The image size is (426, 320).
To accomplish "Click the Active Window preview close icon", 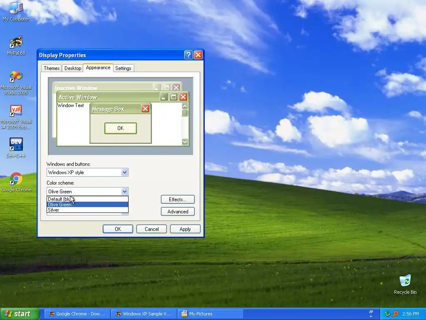I will [183, 97].
